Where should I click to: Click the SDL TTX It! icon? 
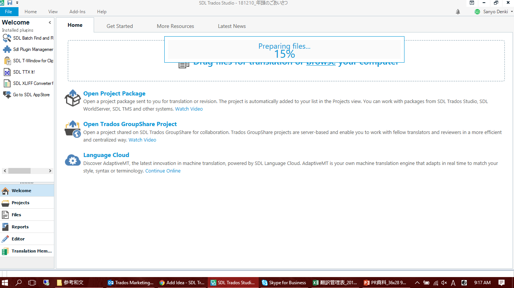(x=7, y=72)
